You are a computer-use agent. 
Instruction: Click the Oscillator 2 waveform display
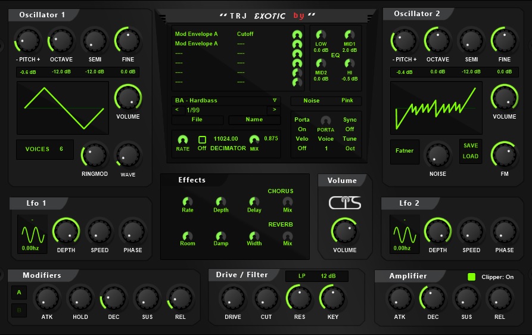[436, 108]
